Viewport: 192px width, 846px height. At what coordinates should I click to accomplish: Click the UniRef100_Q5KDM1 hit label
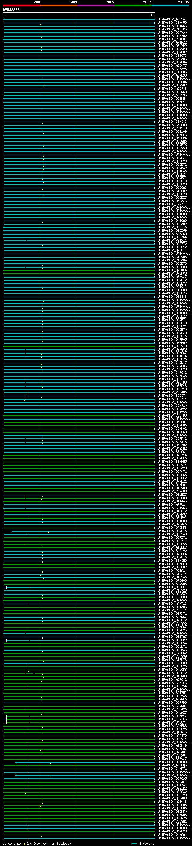point(172,422)
